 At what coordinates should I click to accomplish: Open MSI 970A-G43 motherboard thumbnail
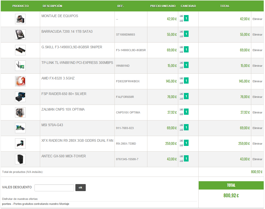click(20, 128)
